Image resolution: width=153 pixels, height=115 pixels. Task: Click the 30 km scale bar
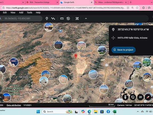click(102, 105)
